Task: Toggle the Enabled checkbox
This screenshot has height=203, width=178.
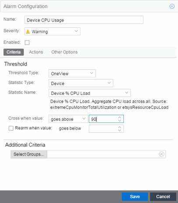Action: [x=27, y=42]
